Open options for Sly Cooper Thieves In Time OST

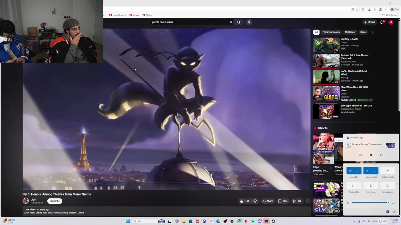pyautogui.click(x=375, y=106)
